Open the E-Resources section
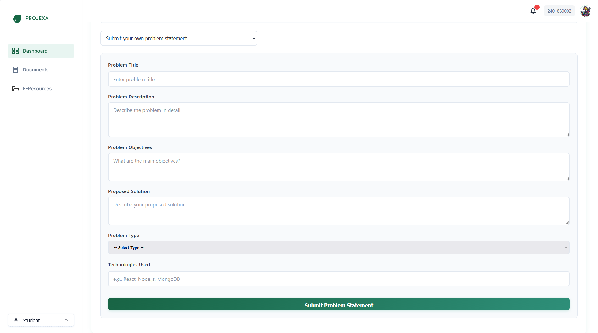 37,89
